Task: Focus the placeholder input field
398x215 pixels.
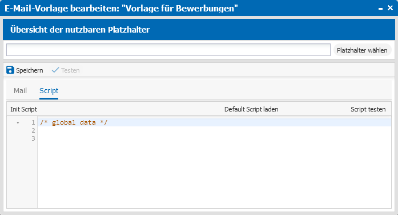Action: pos(168,50)
